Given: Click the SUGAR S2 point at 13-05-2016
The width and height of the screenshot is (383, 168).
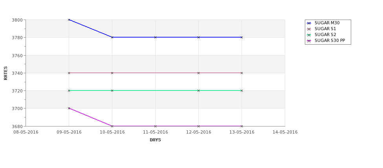Looking at the screenshot, I should click(242, 90).
